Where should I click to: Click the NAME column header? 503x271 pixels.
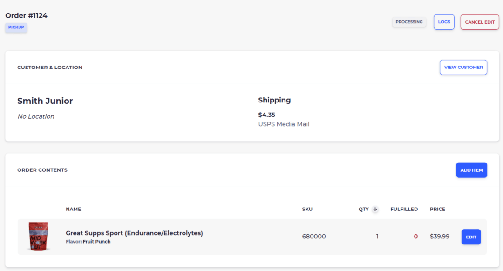pos(74,209)
